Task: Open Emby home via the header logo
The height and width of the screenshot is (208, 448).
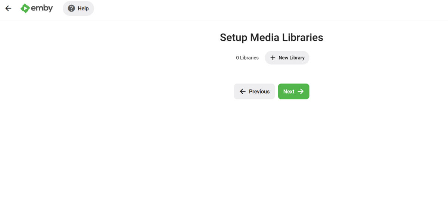Action: (x=37, y=8)
